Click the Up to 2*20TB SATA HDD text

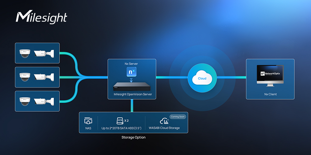pyautogui.click(x=121, y=128)
